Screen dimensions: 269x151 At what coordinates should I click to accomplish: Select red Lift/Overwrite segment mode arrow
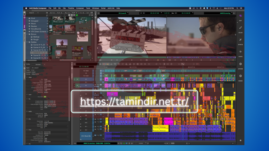click(x=104, y=64)
